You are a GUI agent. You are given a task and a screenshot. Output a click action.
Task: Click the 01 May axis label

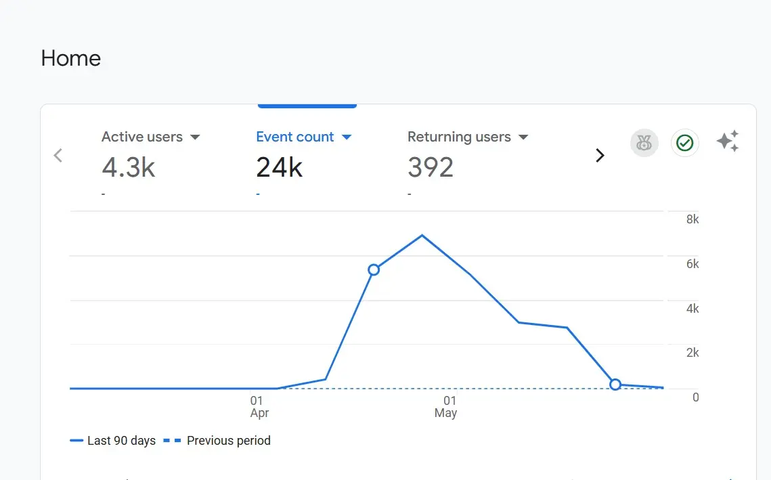[446, 407]
